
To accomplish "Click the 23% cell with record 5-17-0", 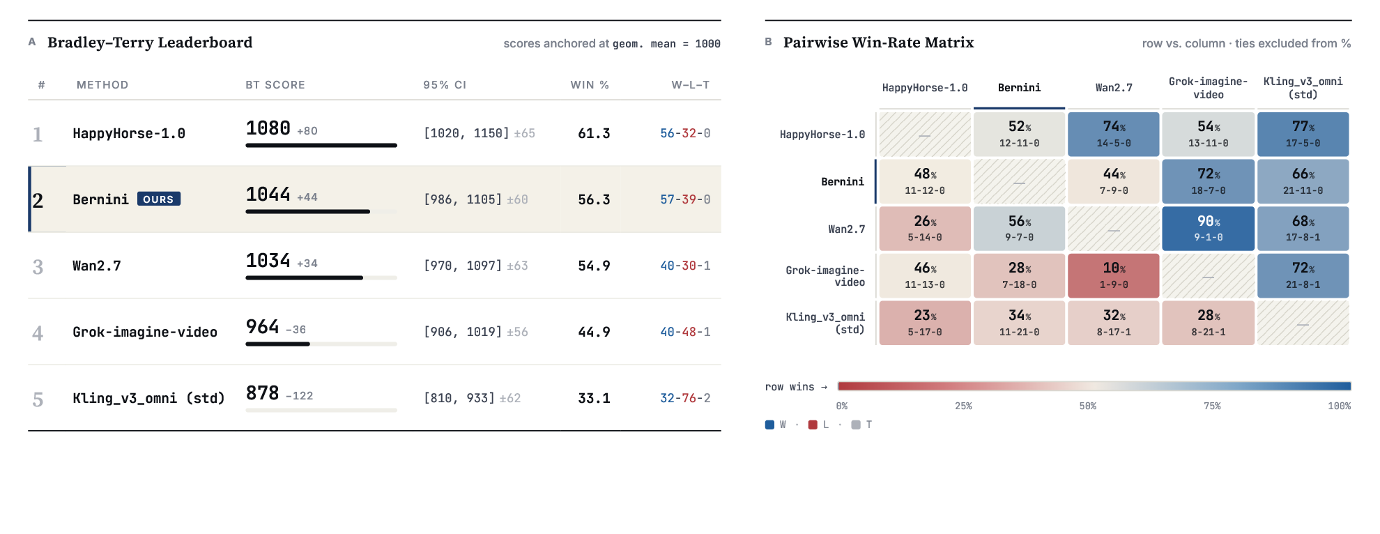I will (x=925, y=323).
